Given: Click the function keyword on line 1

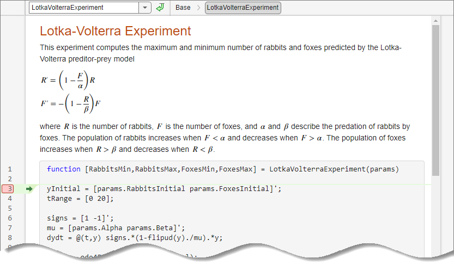Looking at the screenshot, I should tap(63, 169).
